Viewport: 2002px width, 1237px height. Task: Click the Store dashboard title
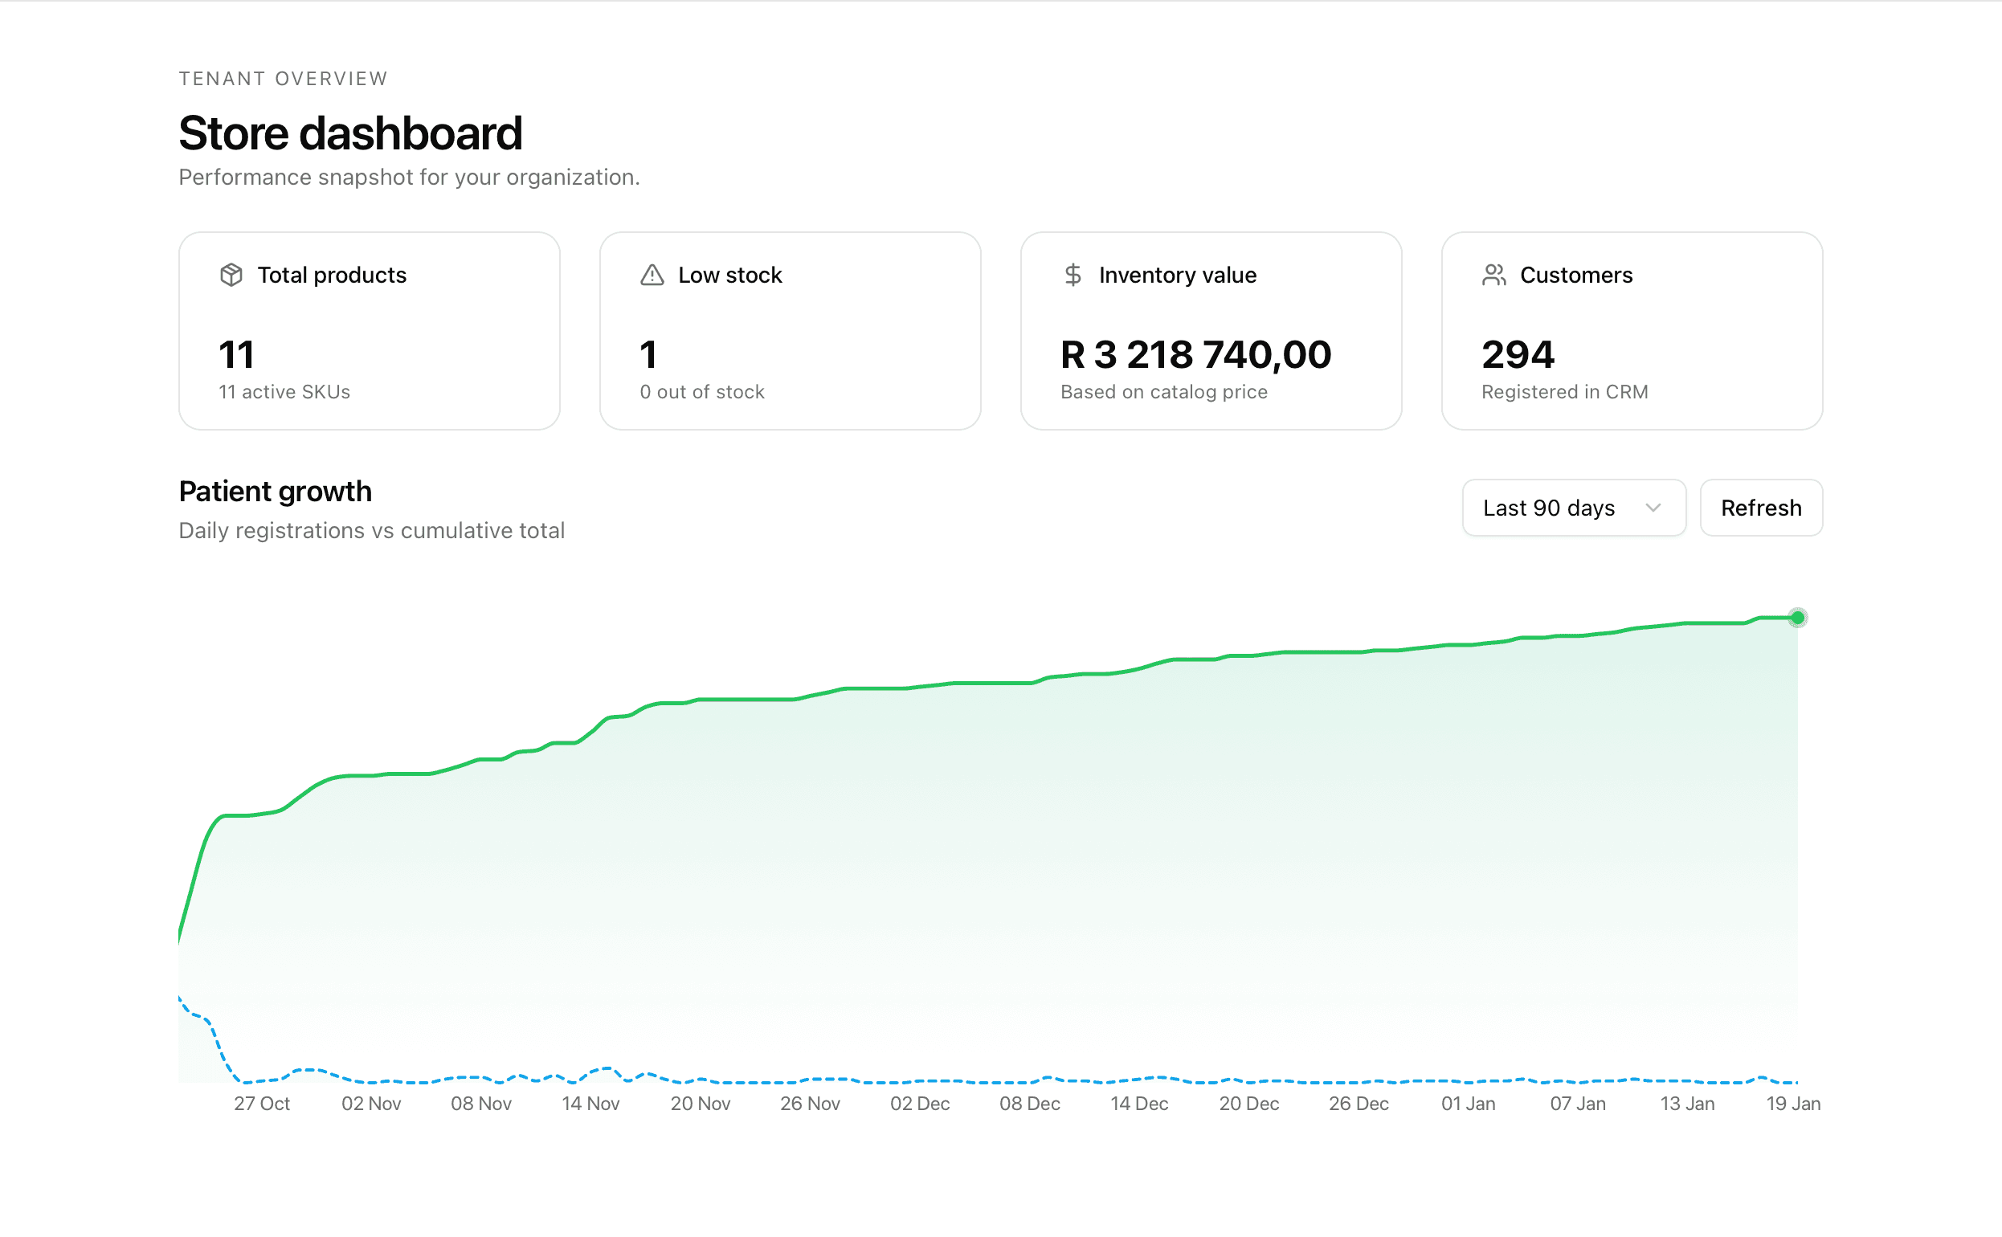pyautogui.click(x=350, y=133)
